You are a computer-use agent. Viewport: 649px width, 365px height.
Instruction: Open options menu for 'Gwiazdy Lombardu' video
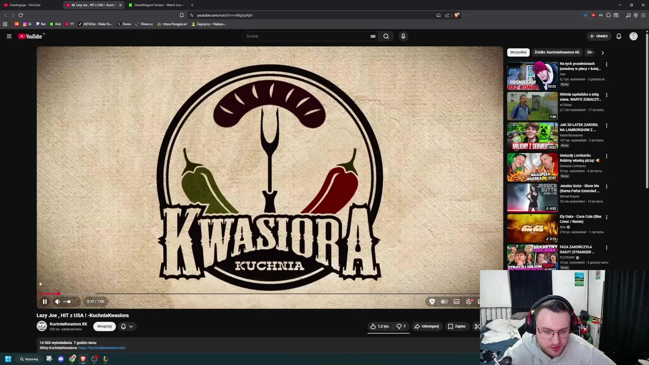(606, 156)
